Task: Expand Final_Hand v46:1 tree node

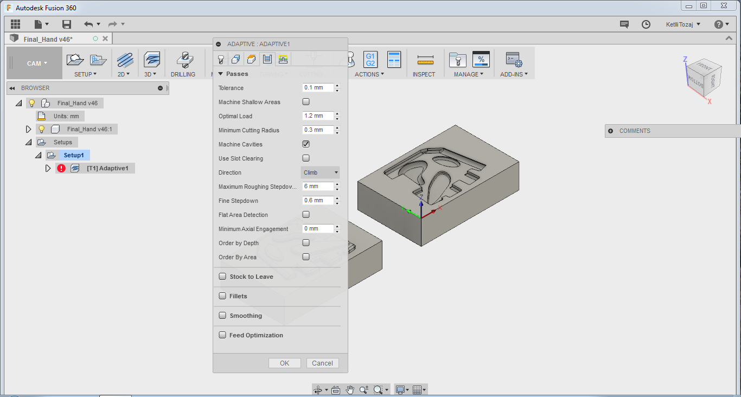Action: tap(29, 129)
